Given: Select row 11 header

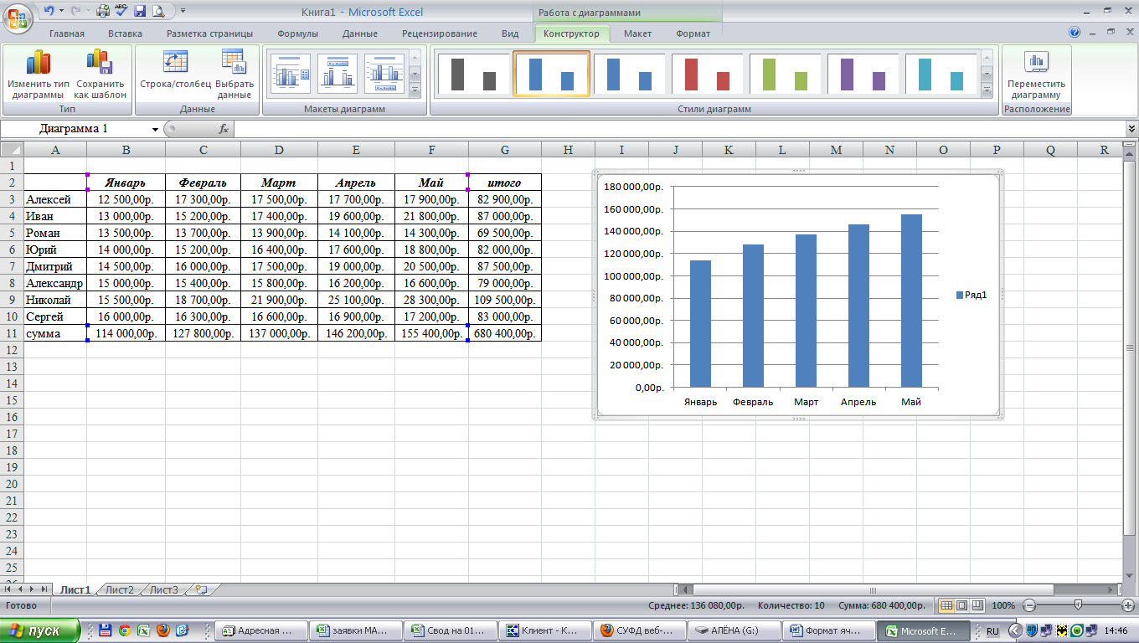Looking at the screenshot, I should (x=12, y=333).
